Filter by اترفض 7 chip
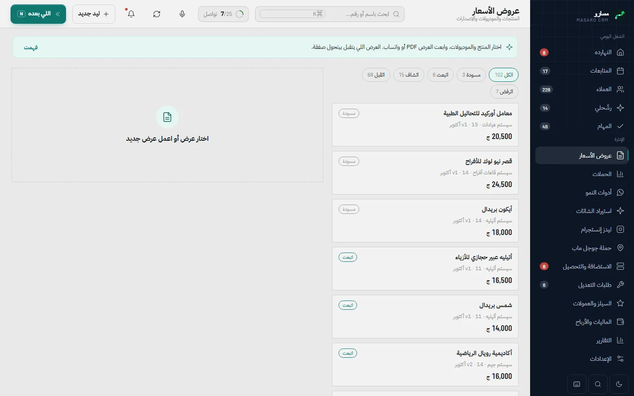Viewport: 634px width, 396px height. pyautogui.click(x=504, y=92)
